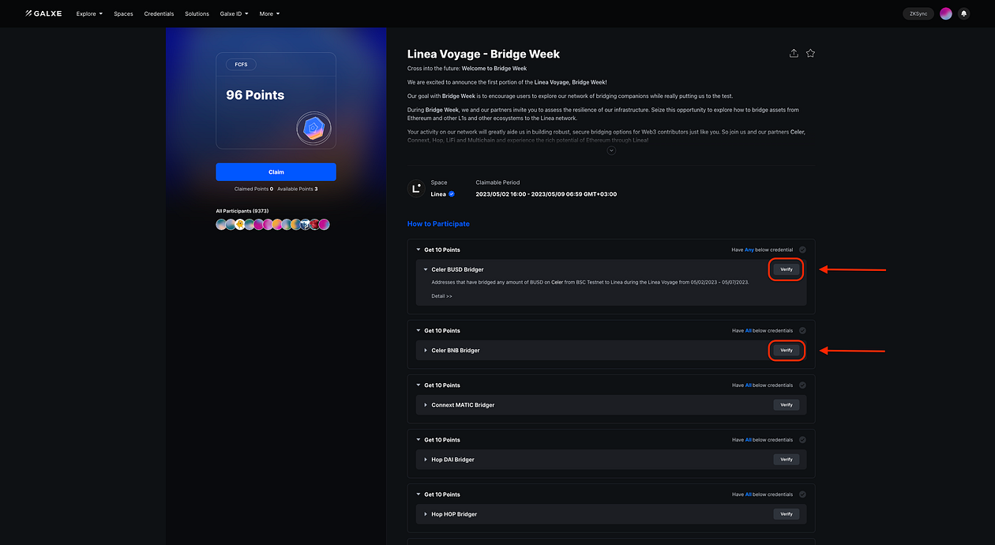Viewport: 995px width, 545px height.
Task: Verify the Celer BUSD Bridger credential
Action: [x=787, y=269]
